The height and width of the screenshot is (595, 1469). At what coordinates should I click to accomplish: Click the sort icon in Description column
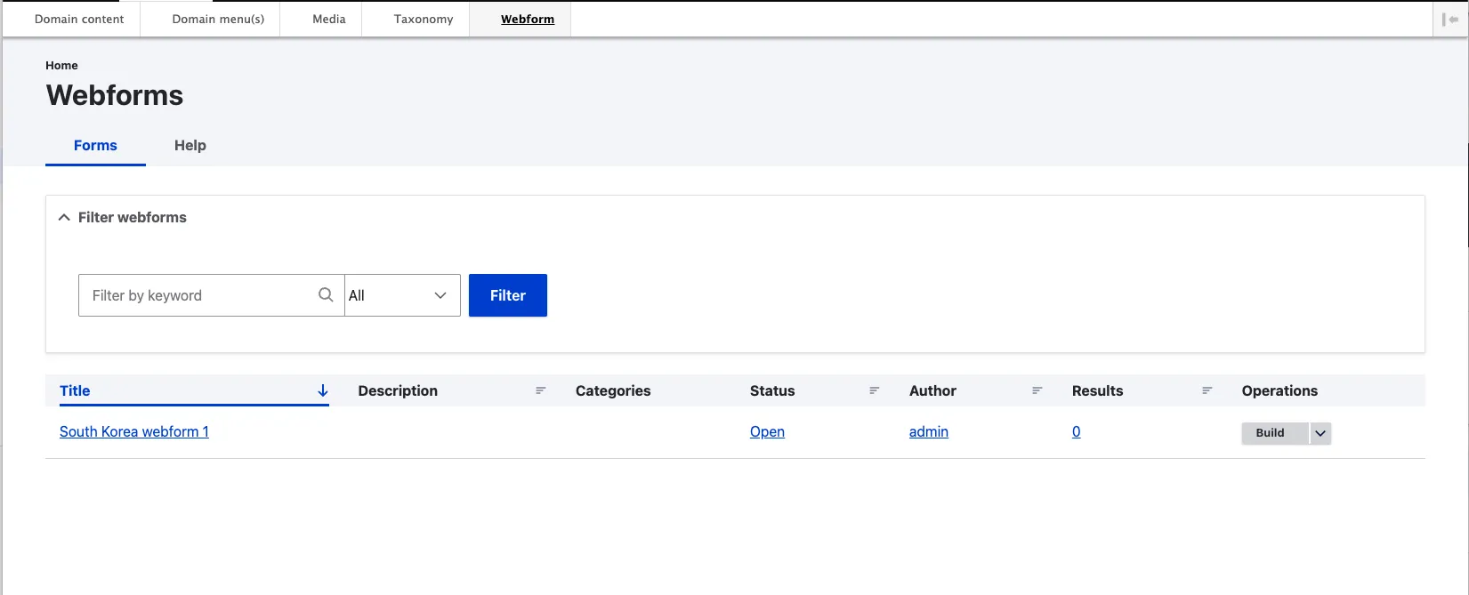click(540, 390)
